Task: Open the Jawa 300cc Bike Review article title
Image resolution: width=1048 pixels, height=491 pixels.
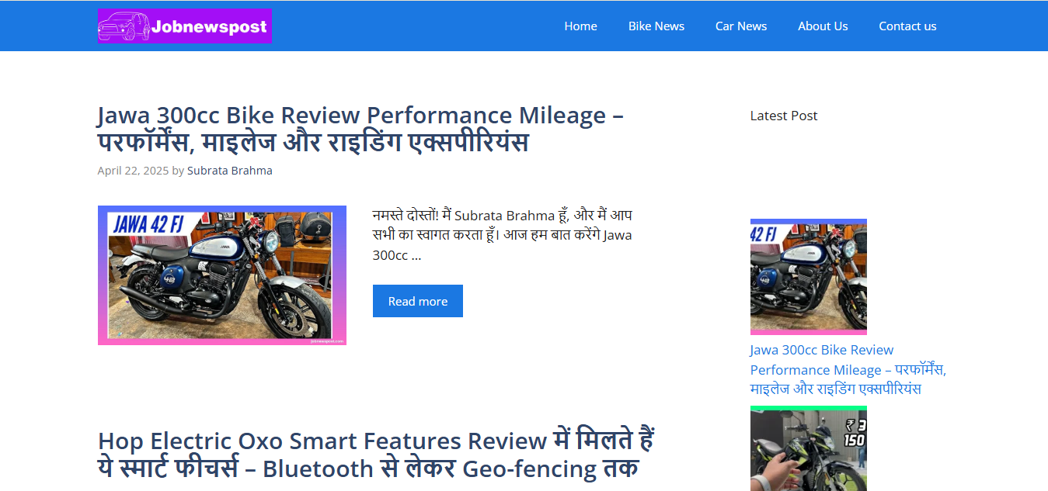Action: [360, 129]
